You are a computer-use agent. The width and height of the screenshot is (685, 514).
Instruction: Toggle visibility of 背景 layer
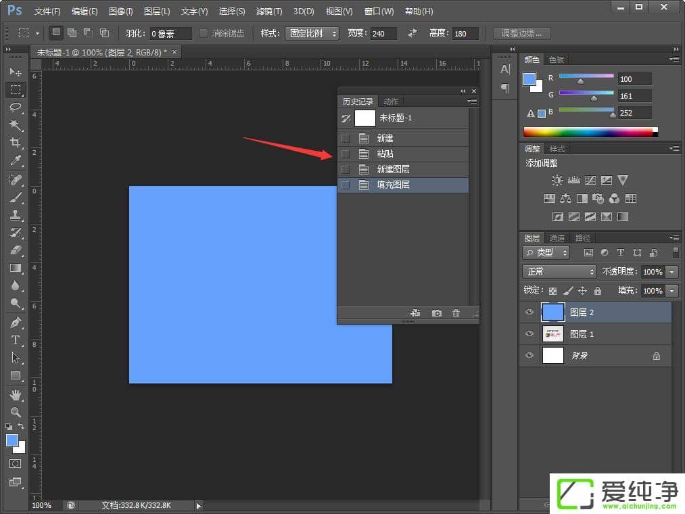coord(529,356)
